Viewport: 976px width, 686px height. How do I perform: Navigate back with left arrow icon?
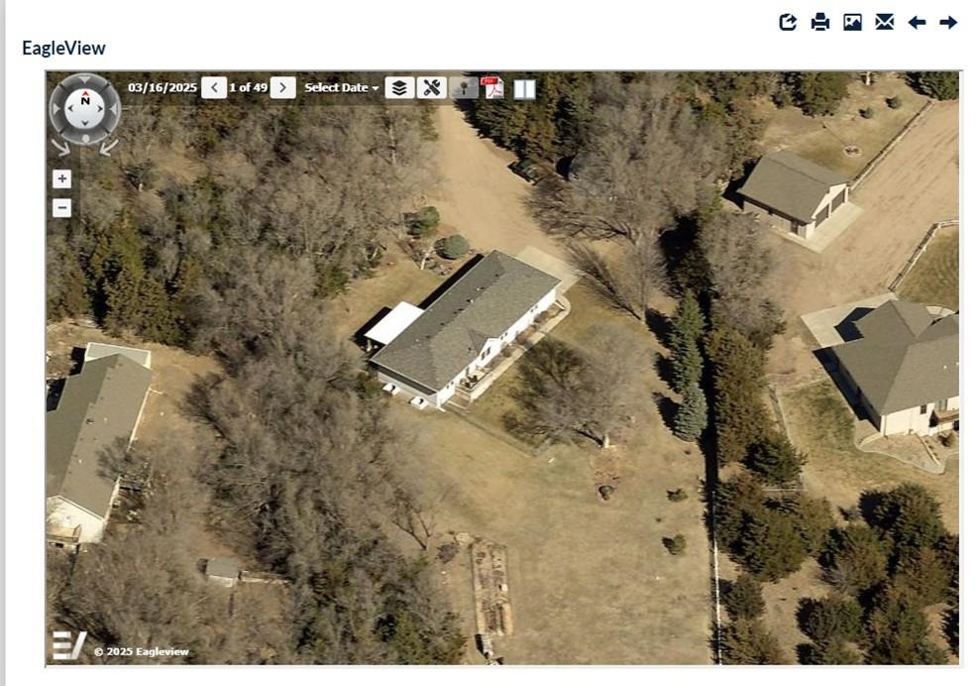click(917, 23)
